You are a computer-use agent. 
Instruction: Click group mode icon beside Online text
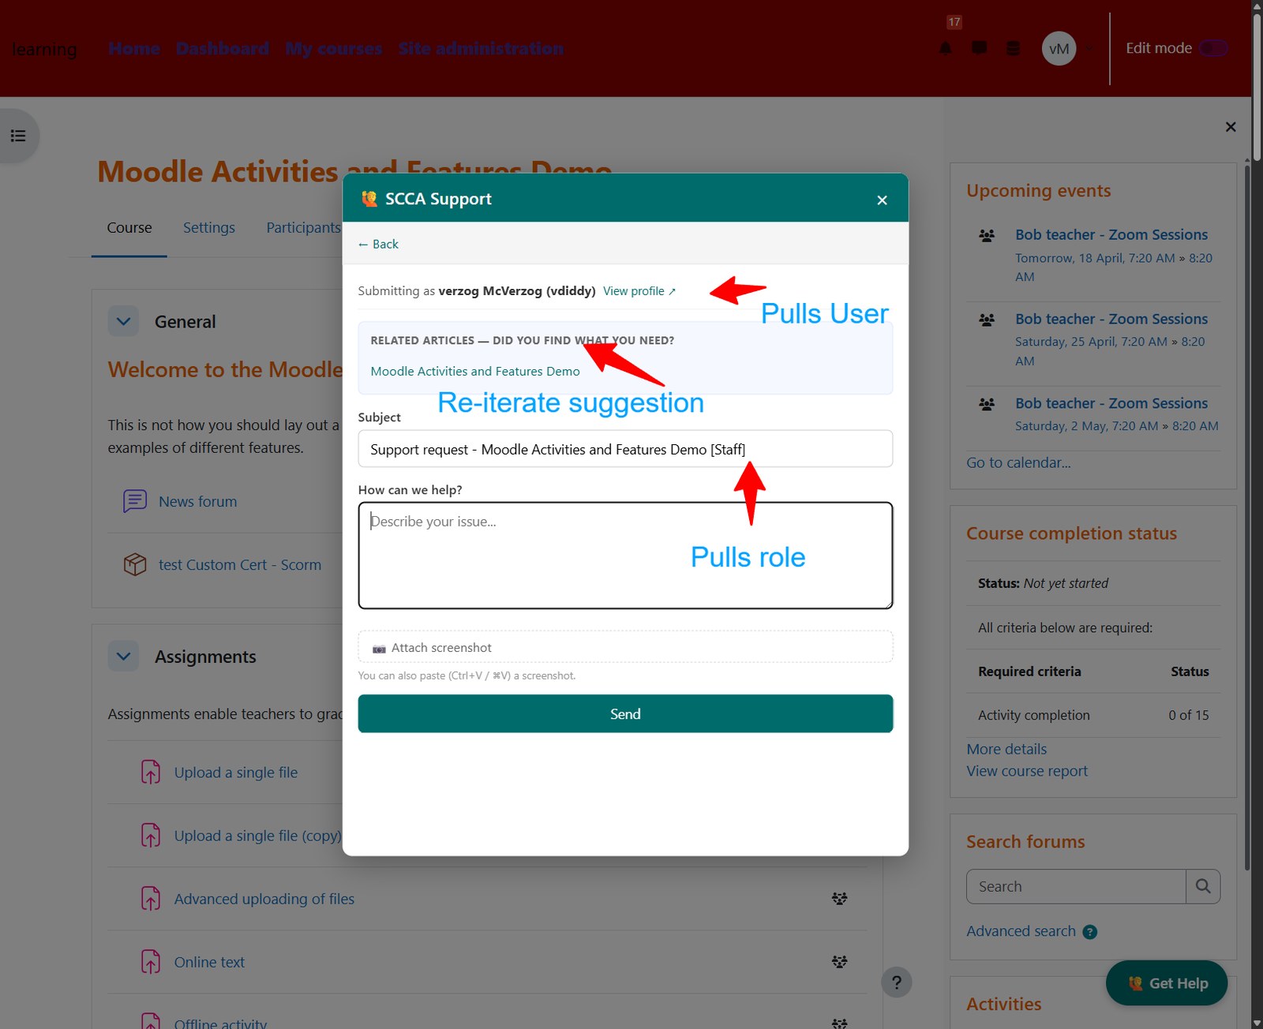pos(839,961)
